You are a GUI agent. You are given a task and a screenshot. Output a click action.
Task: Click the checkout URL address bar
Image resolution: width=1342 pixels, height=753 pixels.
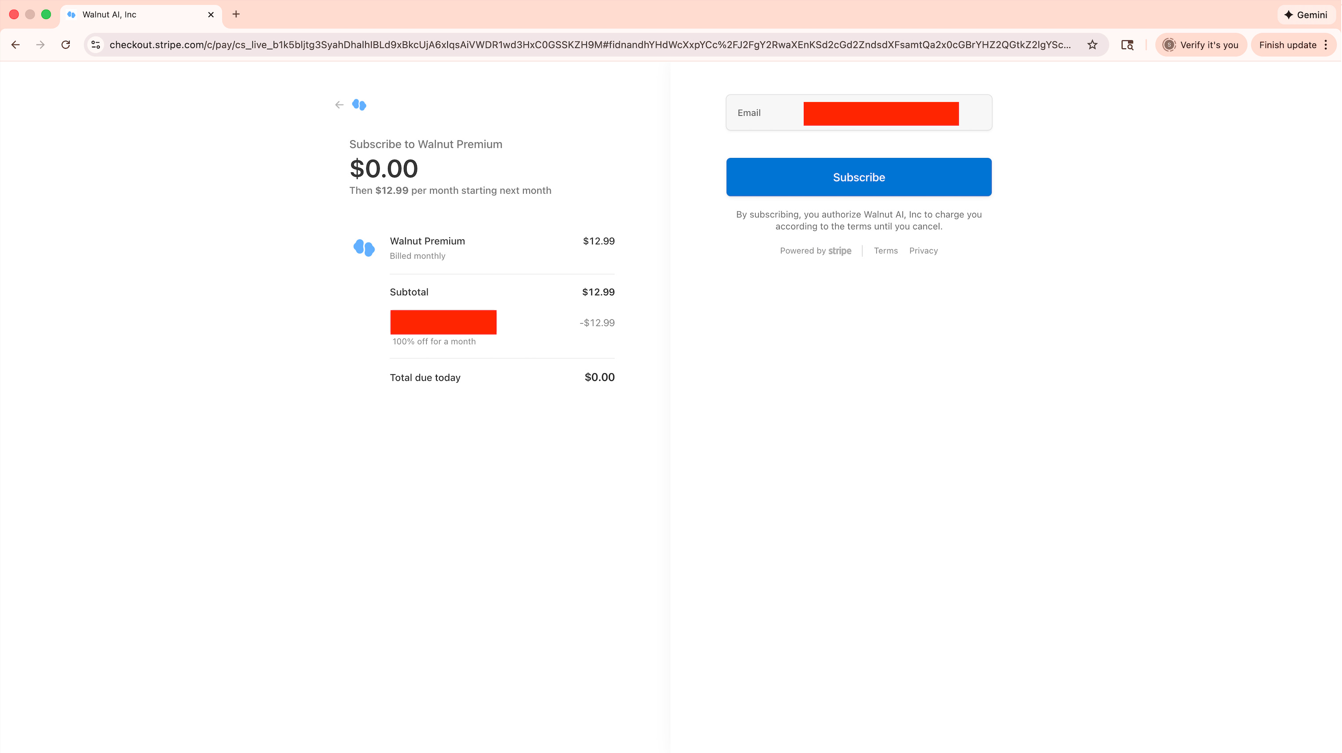589,45
